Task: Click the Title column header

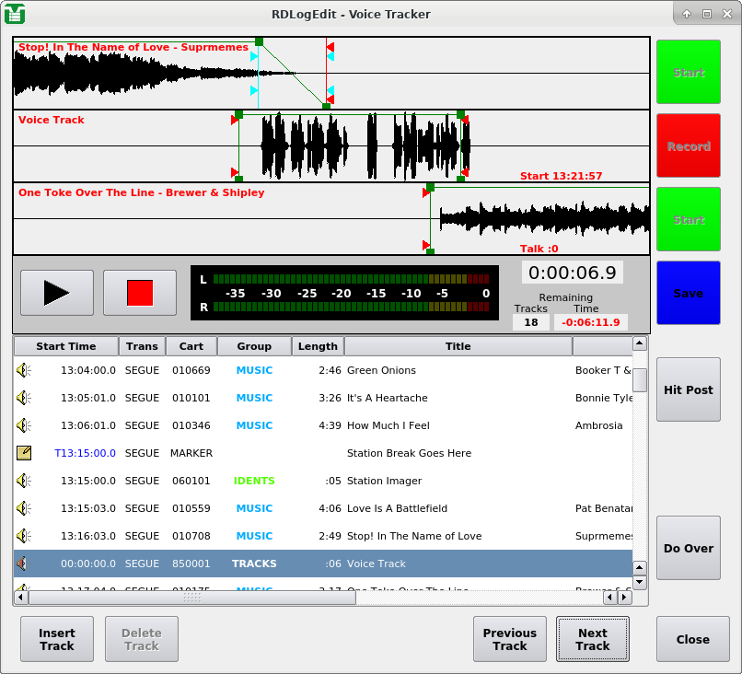Action: coord(458,346)
